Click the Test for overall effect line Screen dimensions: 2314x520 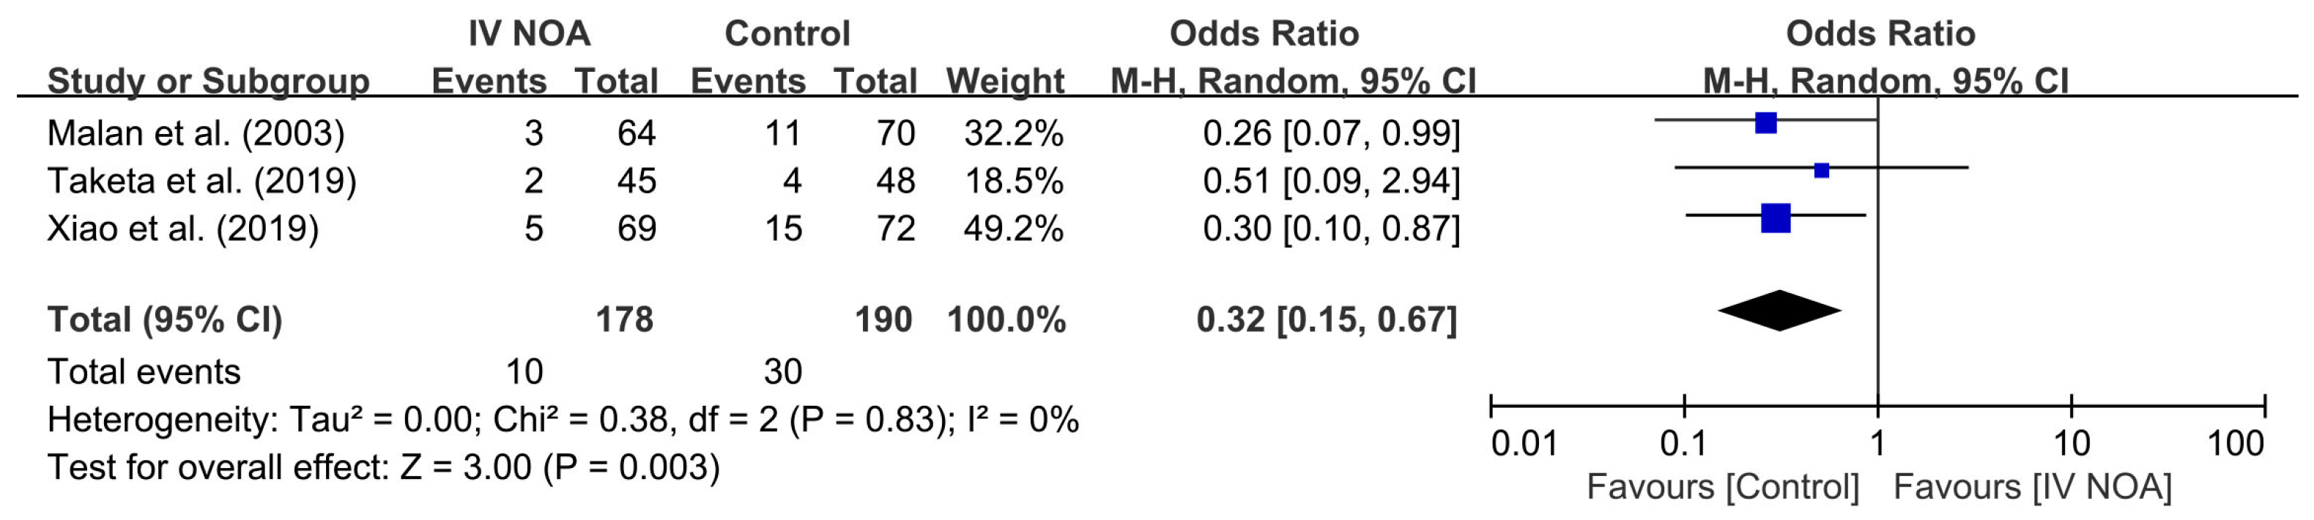click(382, 467)
